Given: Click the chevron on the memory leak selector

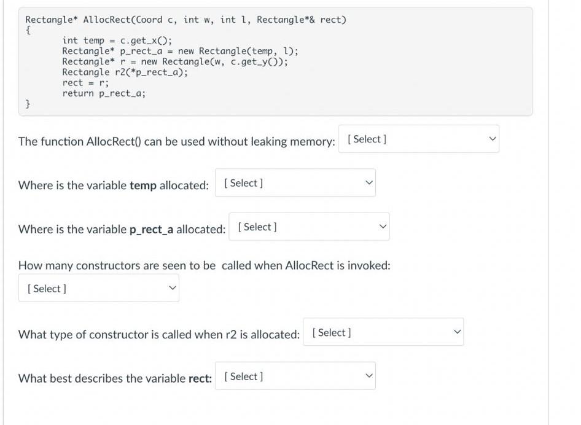Looking at the screenshot, I should tap(491, 139).
